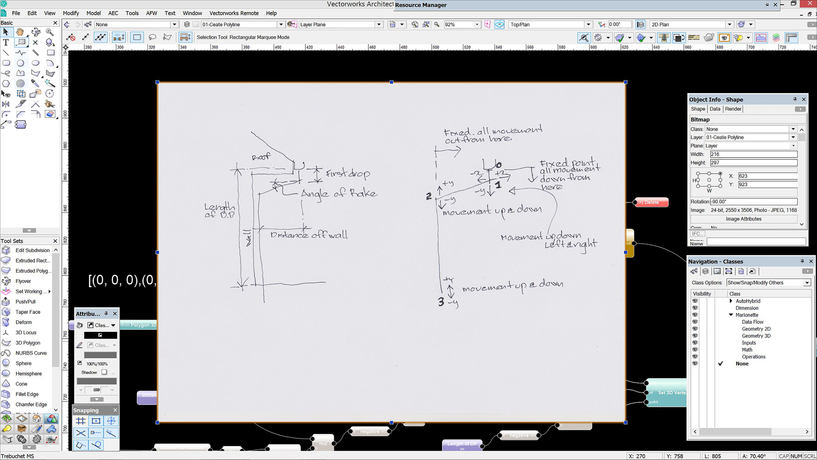The image size is (817, 460).
Task: Toggle visibility of Data Flow class
Action: point(695,322)
